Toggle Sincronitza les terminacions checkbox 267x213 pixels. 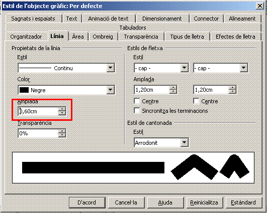137,111
